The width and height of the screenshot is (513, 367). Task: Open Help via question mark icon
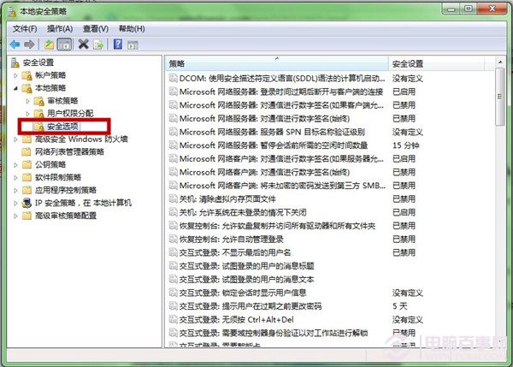118,44
